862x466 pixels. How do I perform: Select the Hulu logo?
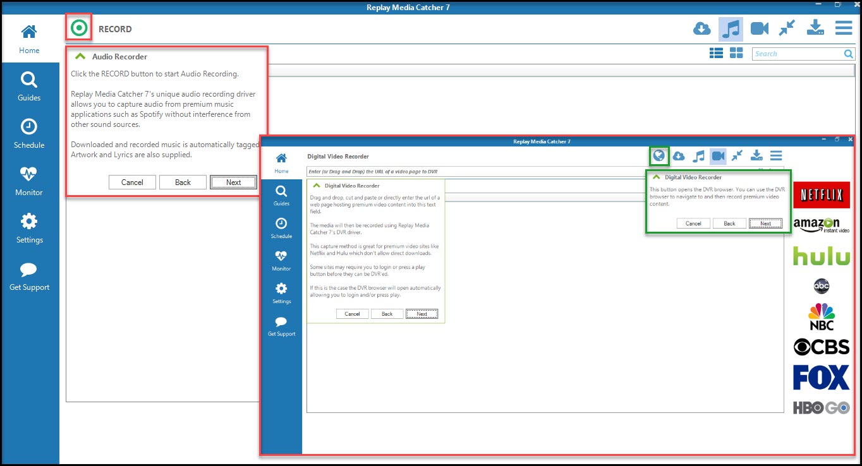[822, 256]
